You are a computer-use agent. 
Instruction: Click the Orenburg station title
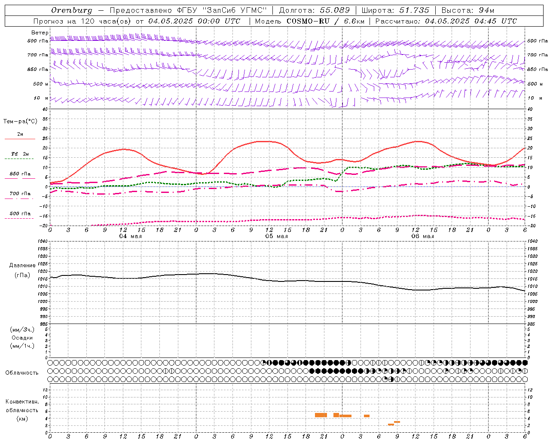click(x=71, y=10)
